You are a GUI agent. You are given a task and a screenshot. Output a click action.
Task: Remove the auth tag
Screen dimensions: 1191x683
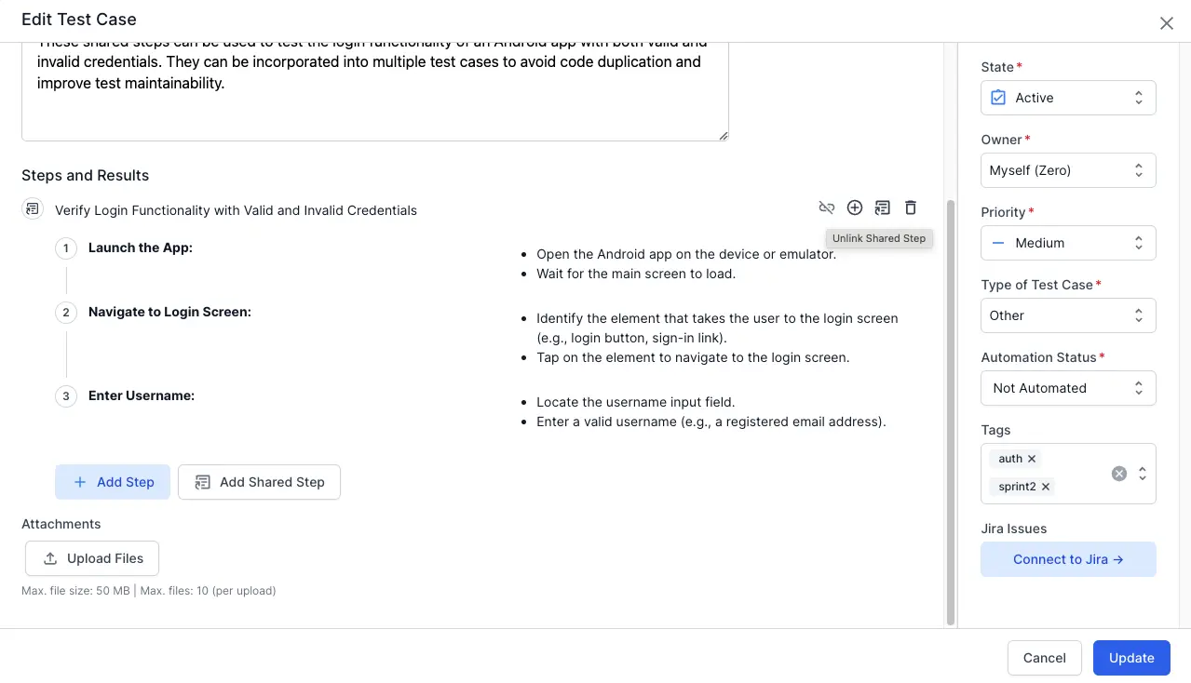[1032, 459]
